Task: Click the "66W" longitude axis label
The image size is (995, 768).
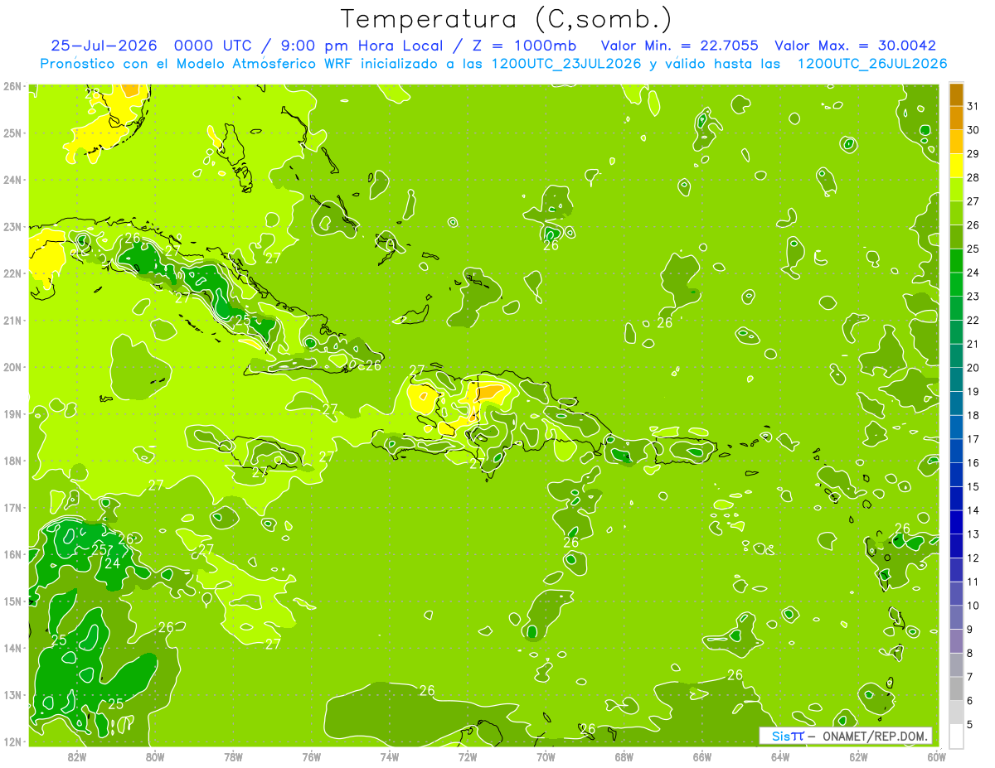Action: [x=702, y=756]
